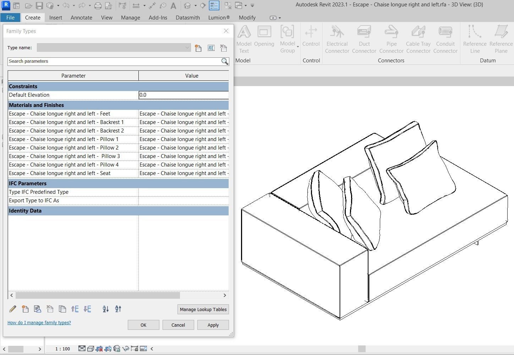Open the File menu

(x=10, y=18)
